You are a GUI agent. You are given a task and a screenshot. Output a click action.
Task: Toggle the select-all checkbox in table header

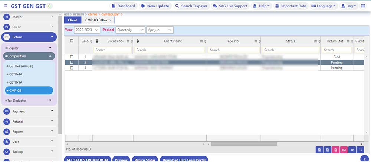72,41
